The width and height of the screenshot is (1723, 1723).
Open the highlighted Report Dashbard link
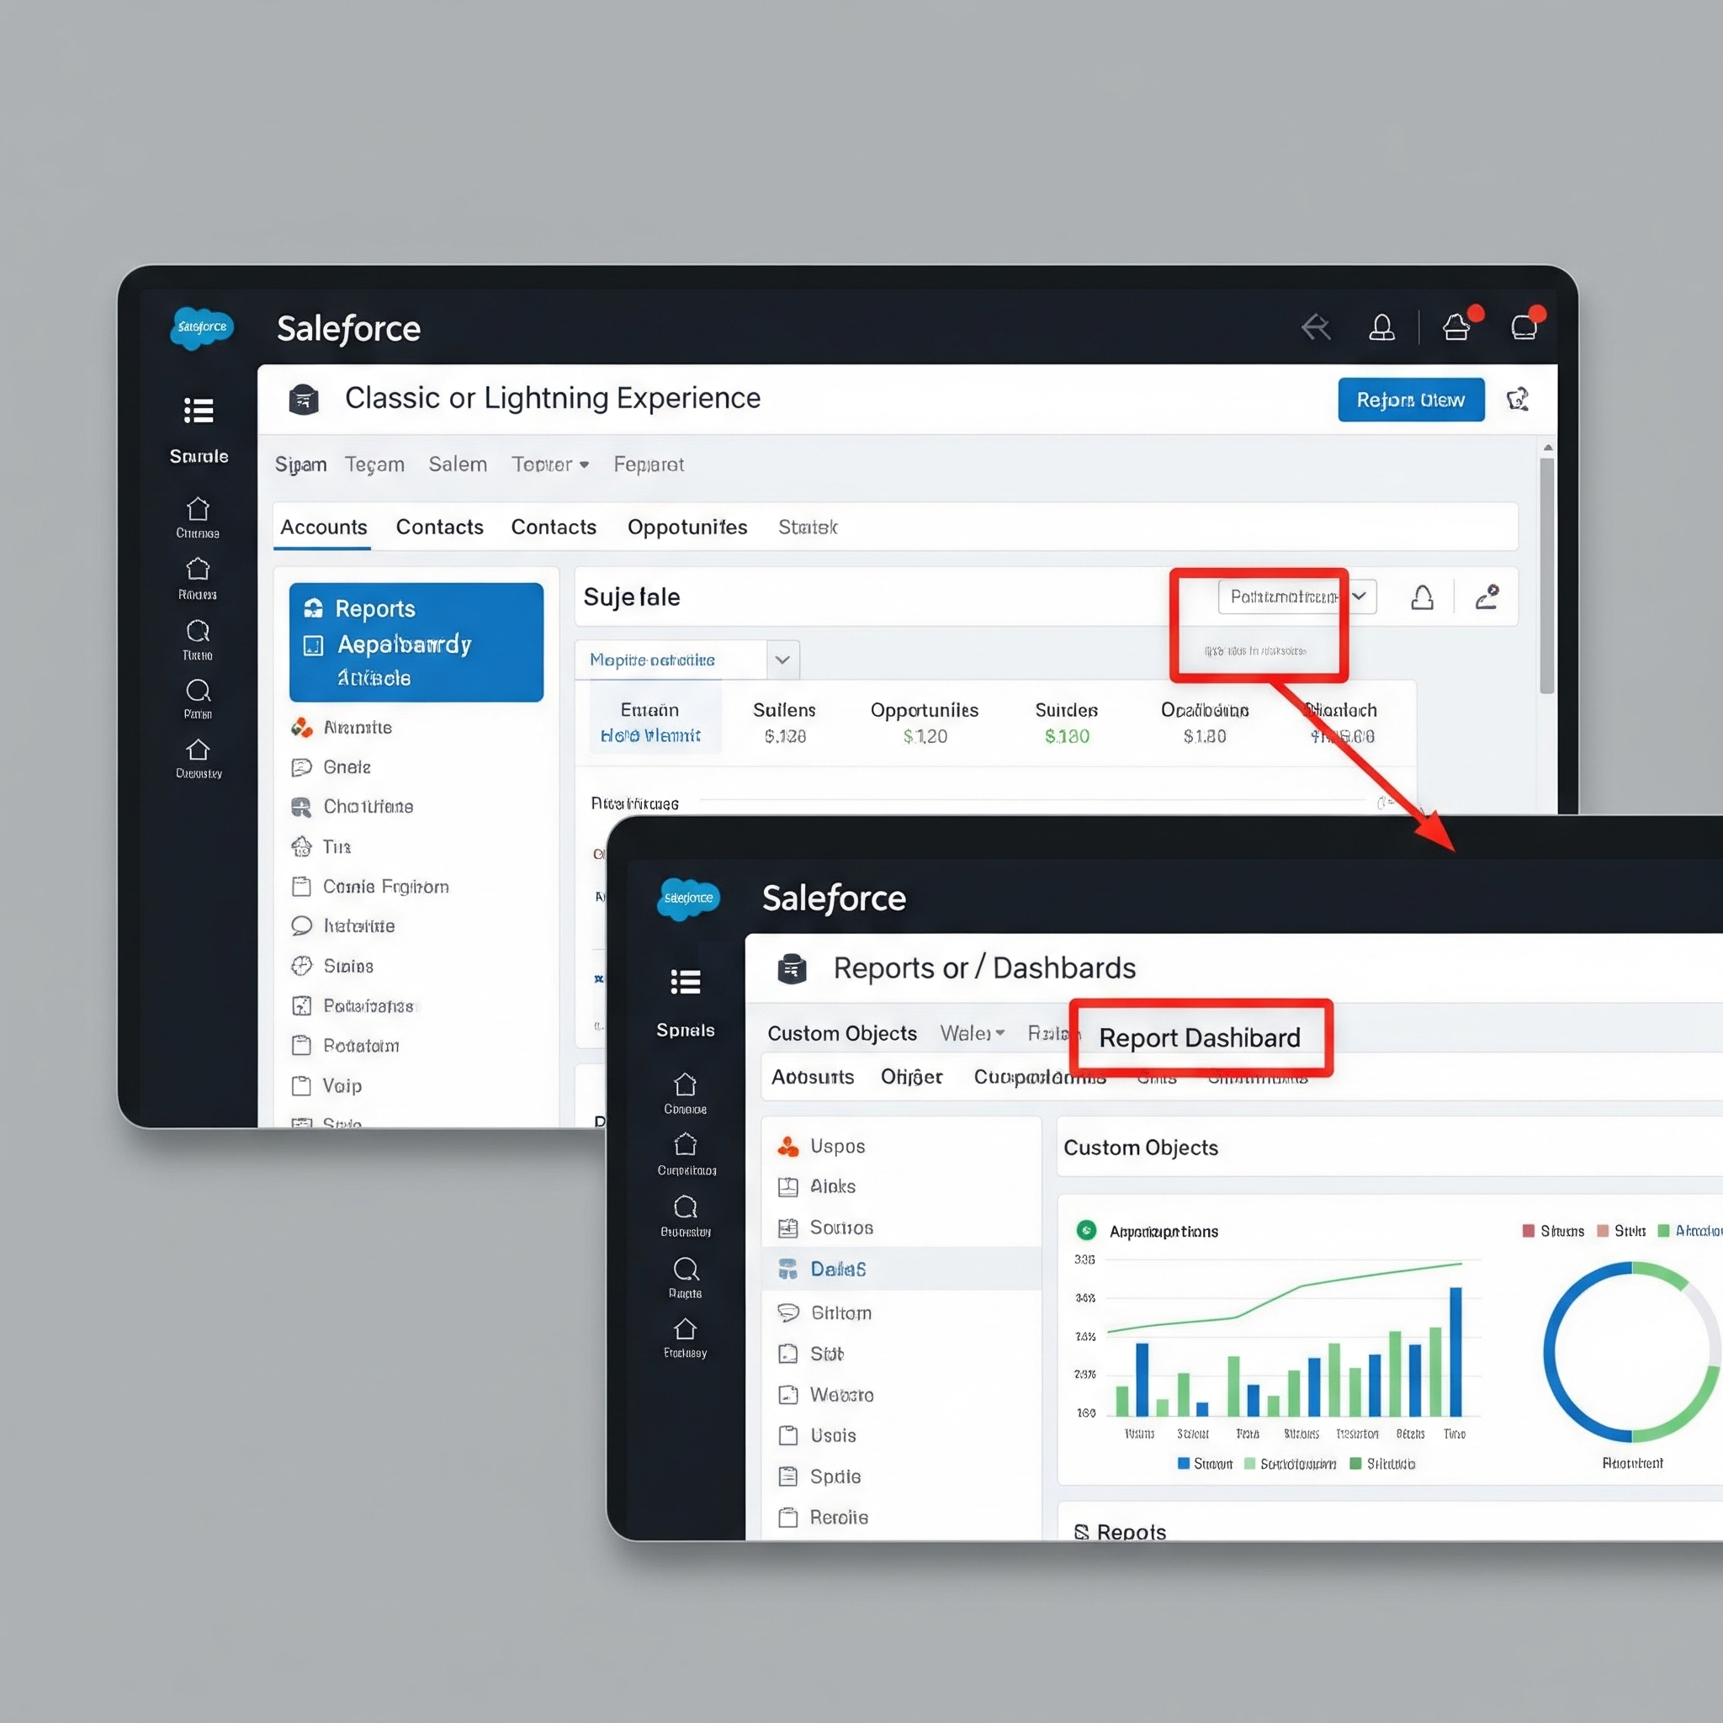click(x=1200, y=1038)
